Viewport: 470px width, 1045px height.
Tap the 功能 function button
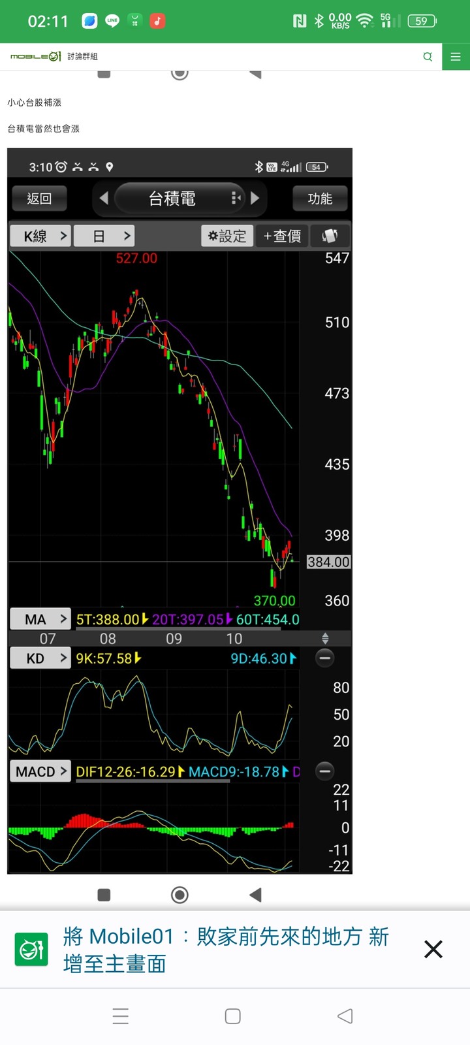(x=320, y=199)
